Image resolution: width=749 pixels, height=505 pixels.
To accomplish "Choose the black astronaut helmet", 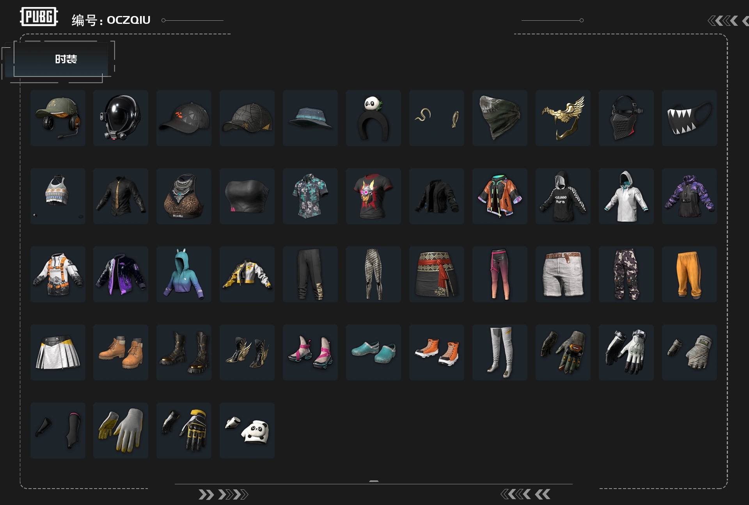I will pyautogui.click(x=121, y=118).
